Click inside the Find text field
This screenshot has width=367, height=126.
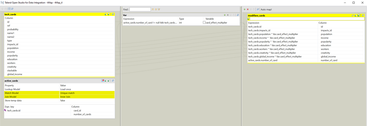click(x=140, y=9)
